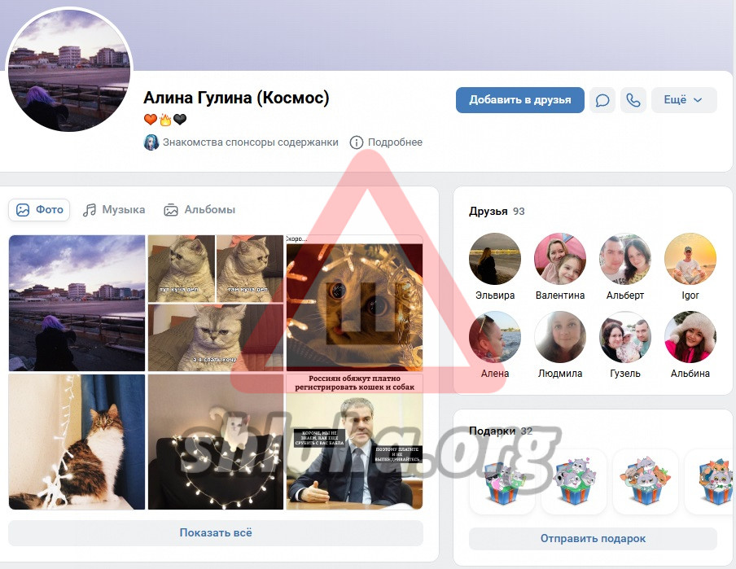
Task: Open friend Эльвира's avatar
Action: click(x=494, y=259)
